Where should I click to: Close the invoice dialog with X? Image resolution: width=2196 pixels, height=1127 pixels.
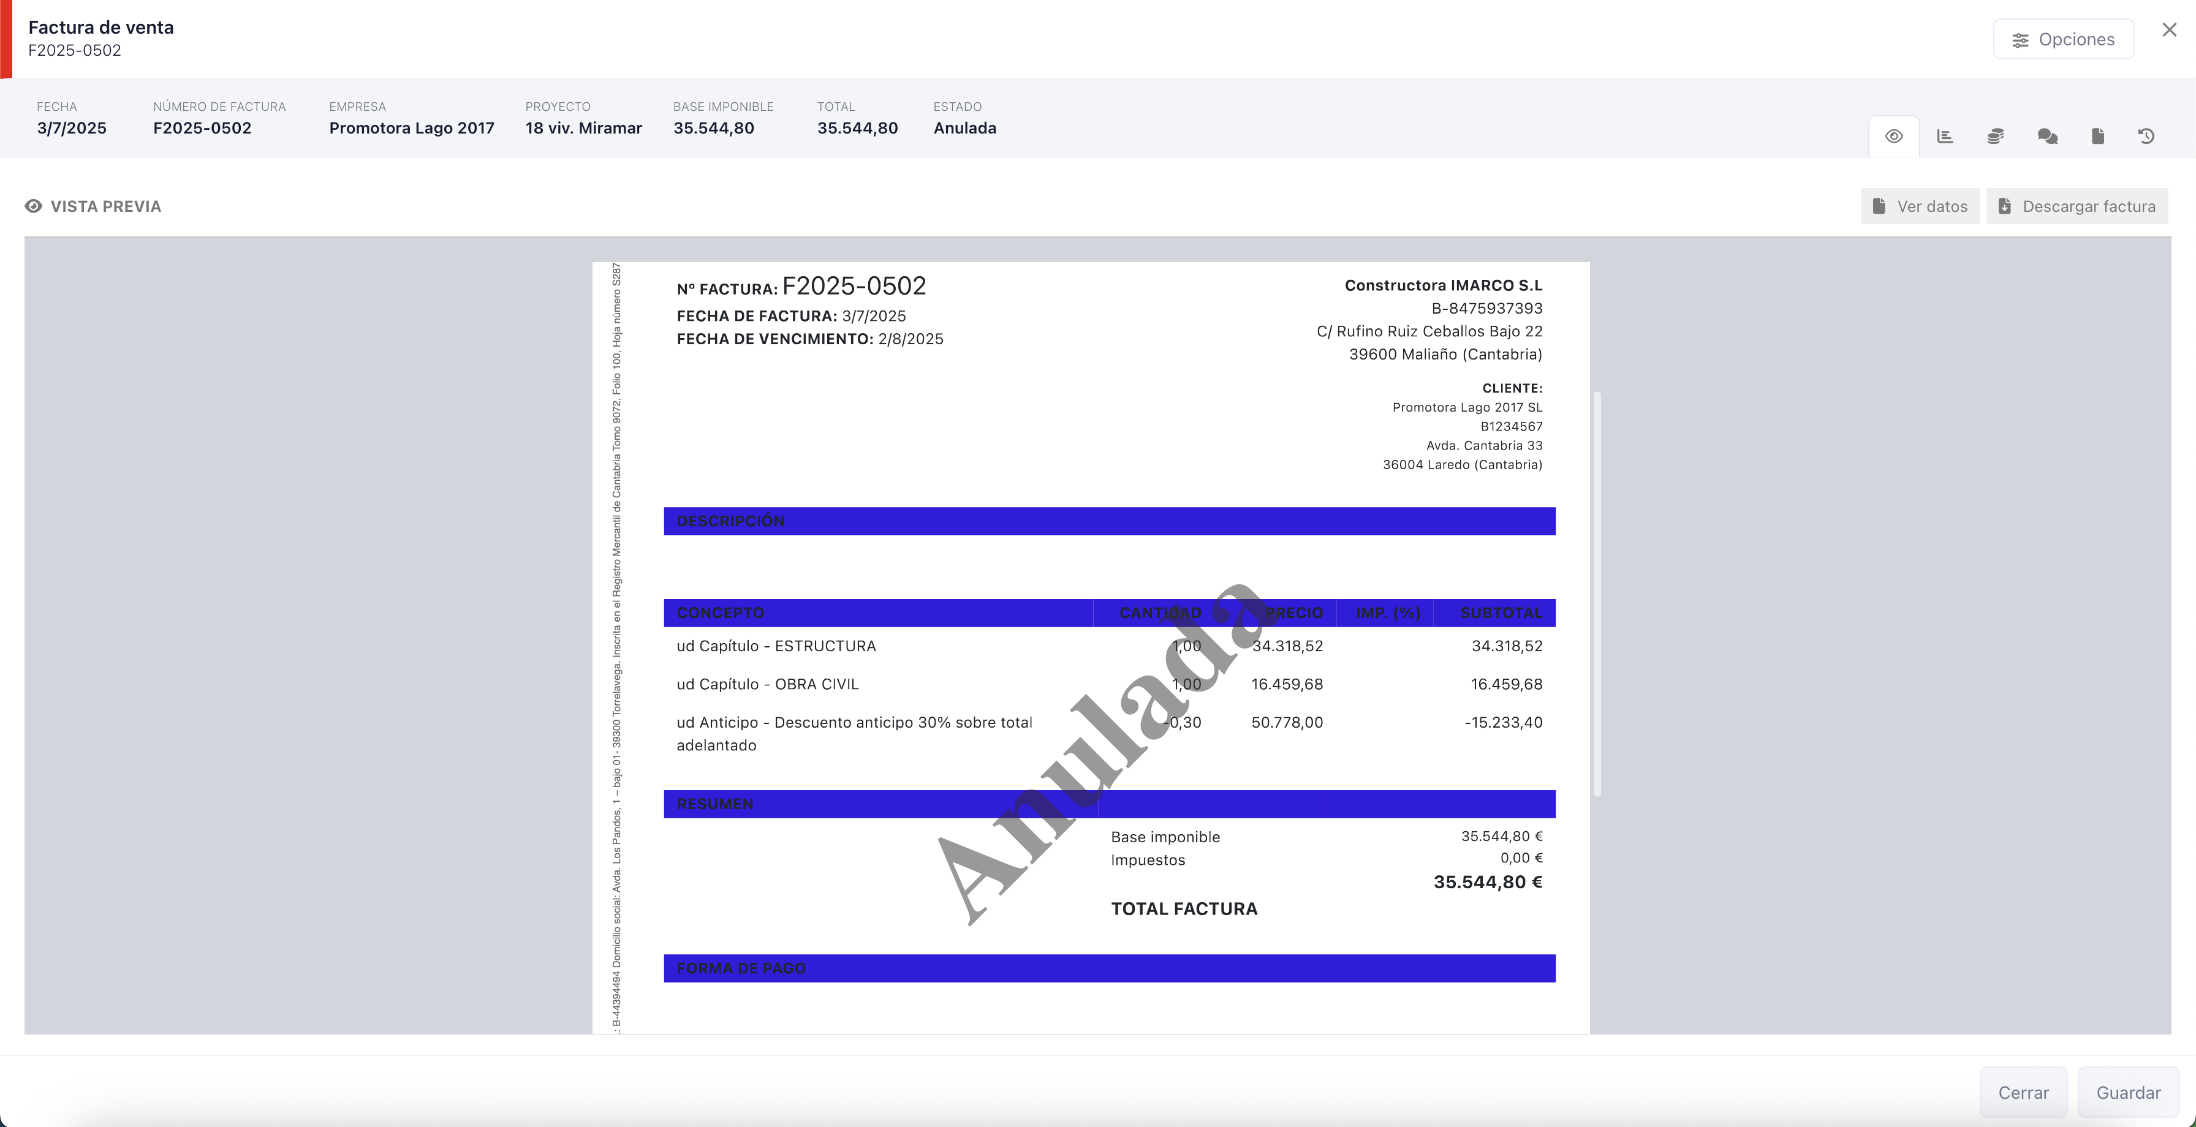click(2168, 30)
